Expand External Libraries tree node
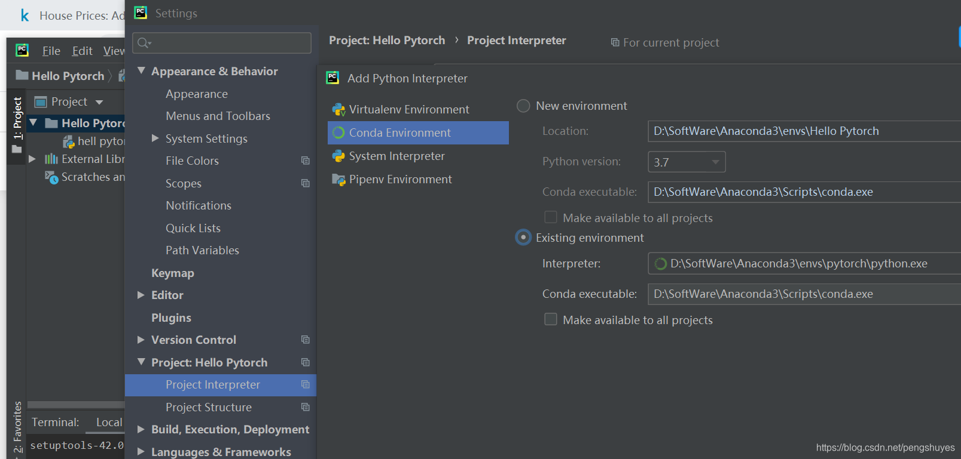 click(32, 159)
